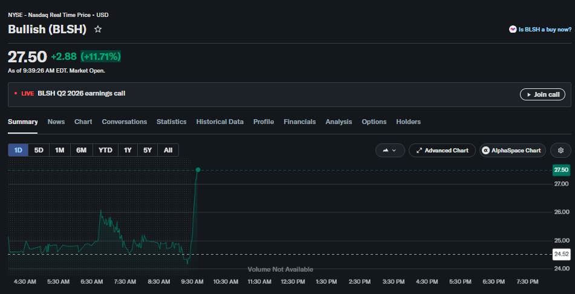The image size is (575, 294).
Task: Select the 5D chart range
Action: [x=39, y=150]
